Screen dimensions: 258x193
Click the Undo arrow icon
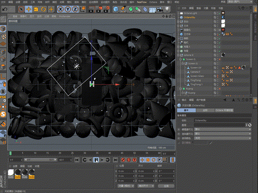click(5, 9)
